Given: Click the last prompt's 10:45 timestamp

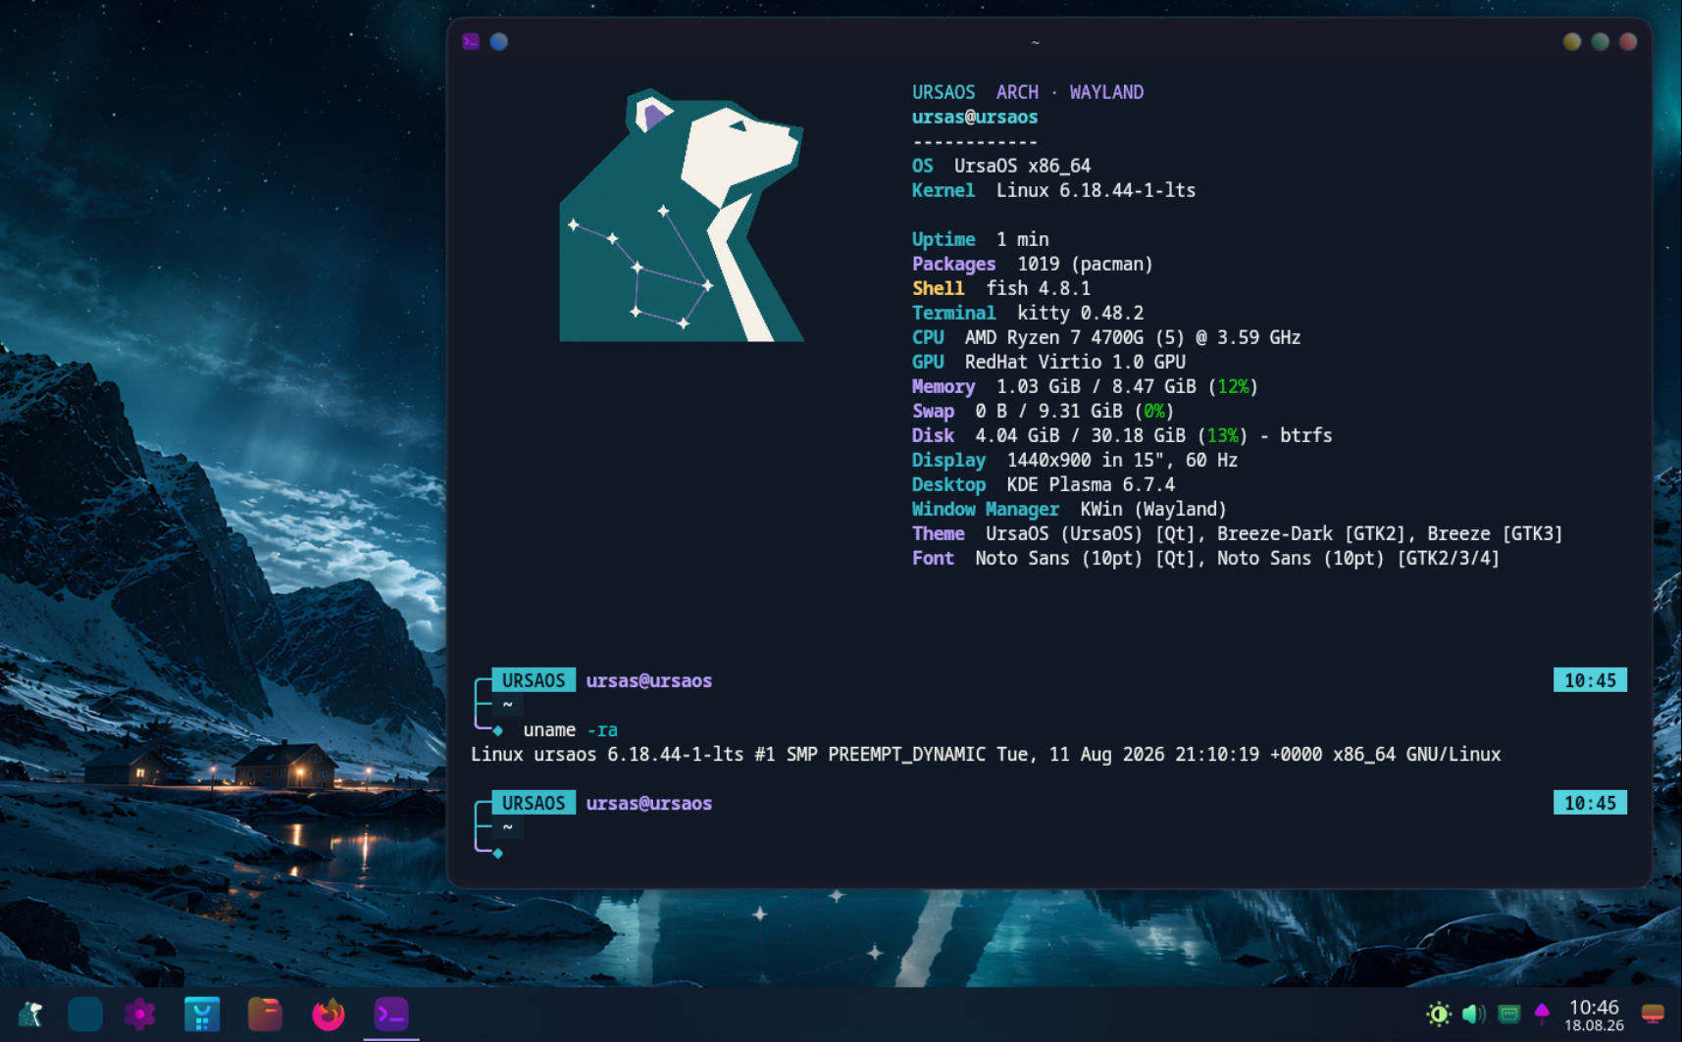Looking at the screenshot, I should point(1590,803).
